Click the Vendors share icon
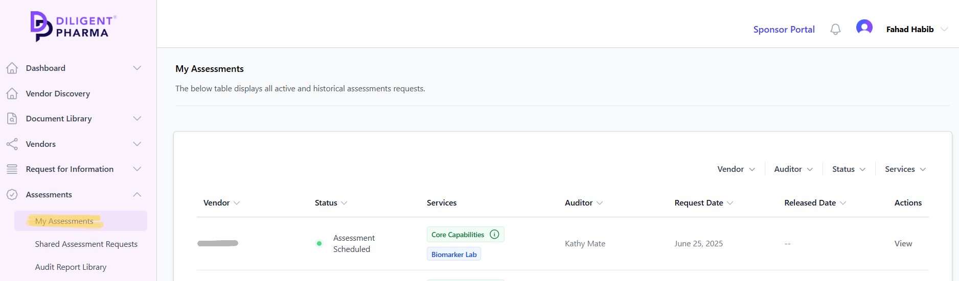959x281 pixels. [12, 144]
